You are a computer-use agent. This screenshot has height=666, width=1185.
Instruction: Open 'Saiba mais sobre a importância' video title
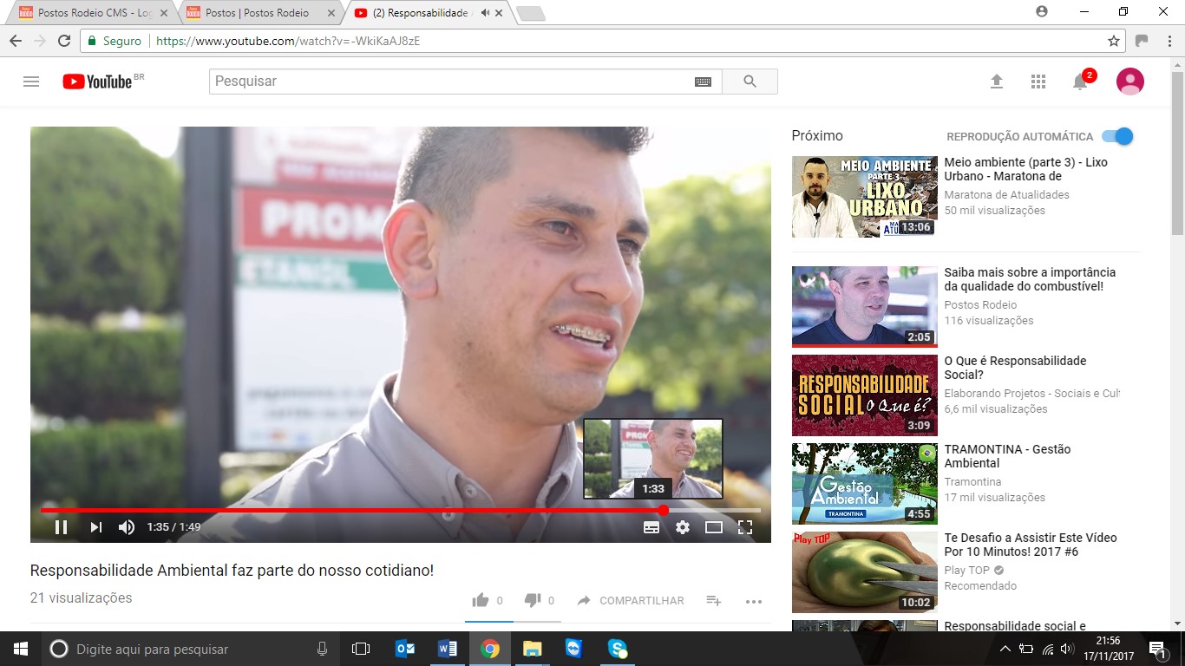(1030, 279)
